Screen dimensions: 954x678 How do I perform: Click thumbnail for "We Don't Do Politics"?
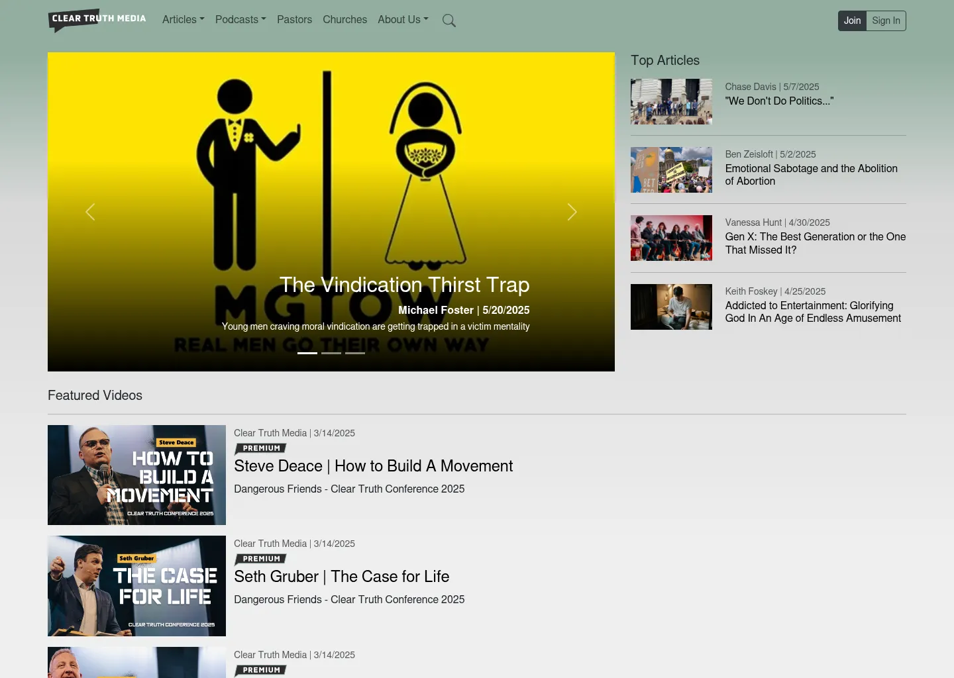671,102
